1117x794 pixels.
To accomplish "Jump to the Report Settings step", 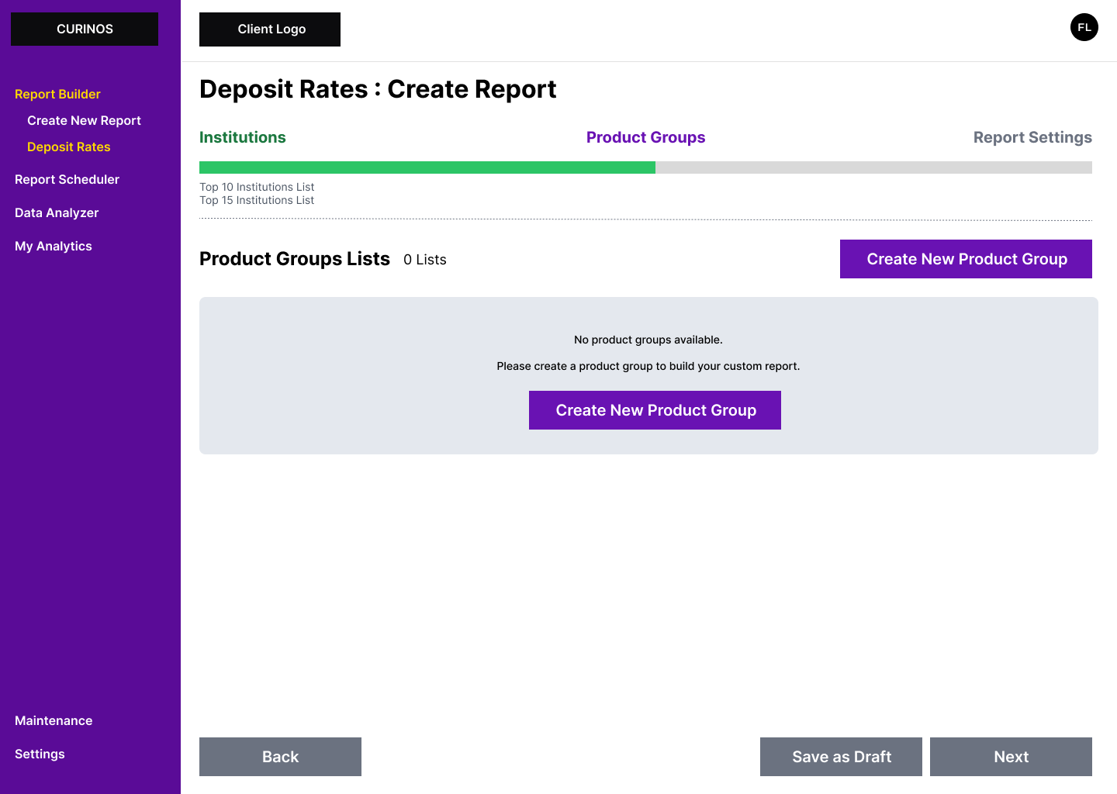I will point(1032,137).
